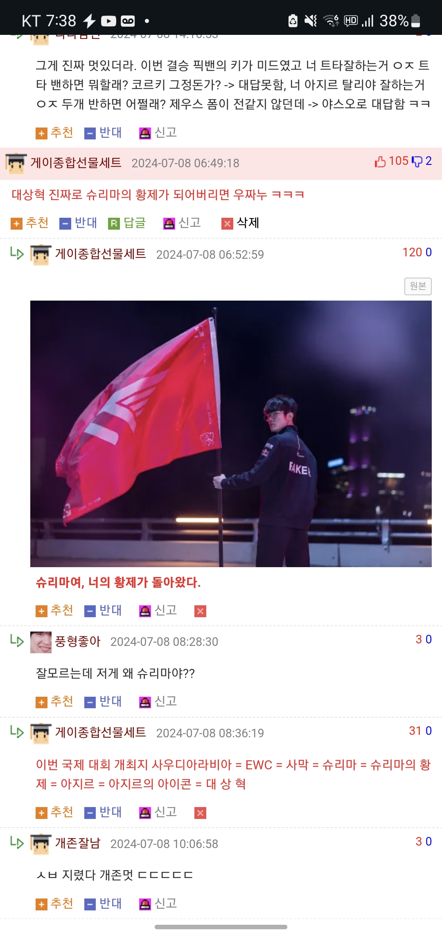Click red X under the flag image reply
Image resolution: width=442 pixels, height=935 pixels.
(x=200, y=611)
